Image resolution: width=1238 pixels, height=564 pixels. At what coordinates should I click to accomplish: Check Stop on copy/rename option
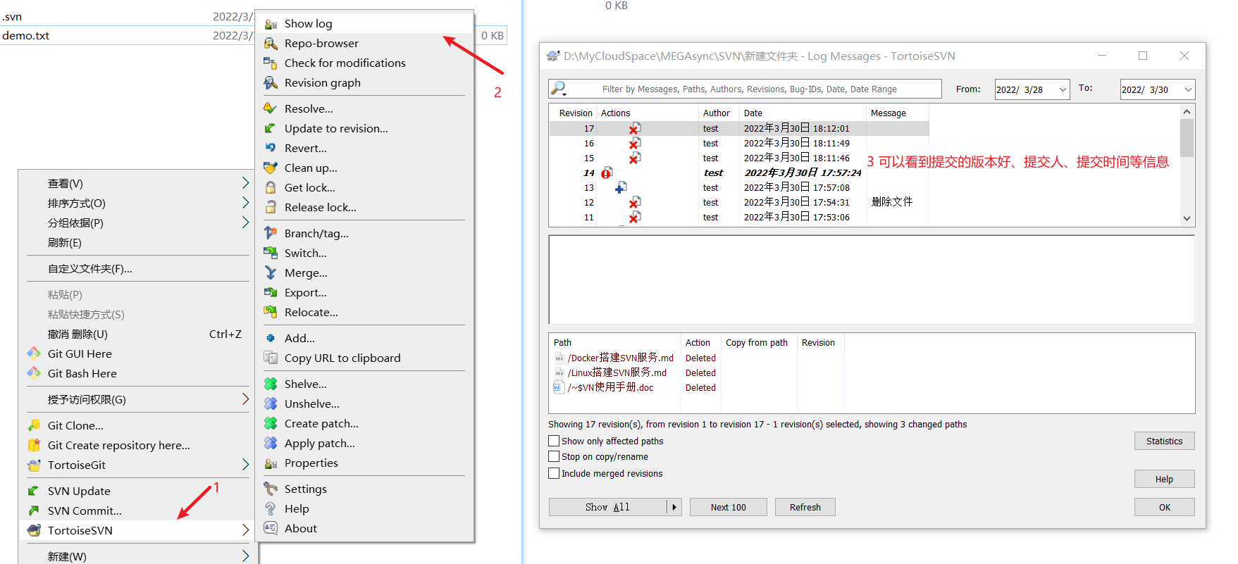click(x=555, y=457)
